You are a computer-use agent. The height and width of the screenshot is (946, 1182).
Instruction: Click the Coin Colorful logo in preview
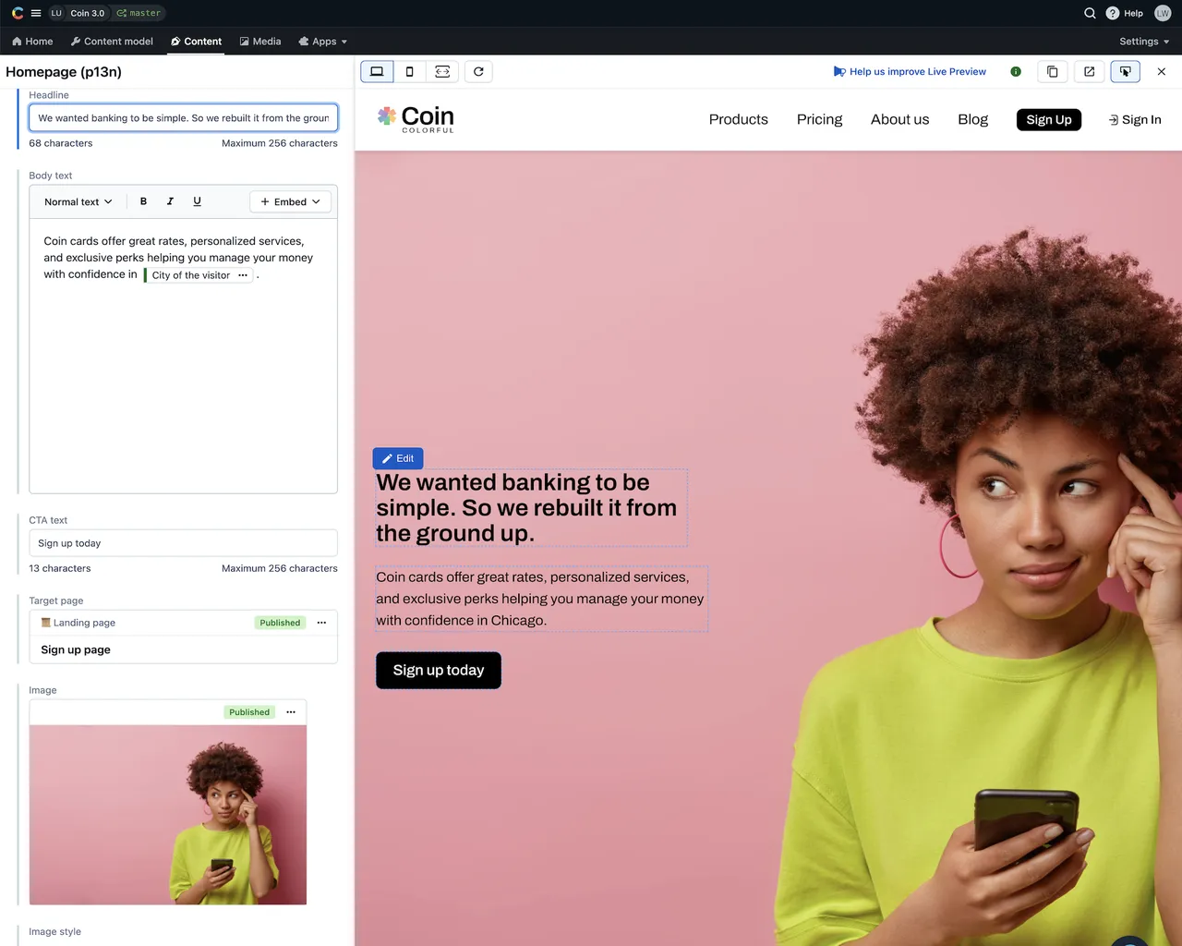point(416,119)
